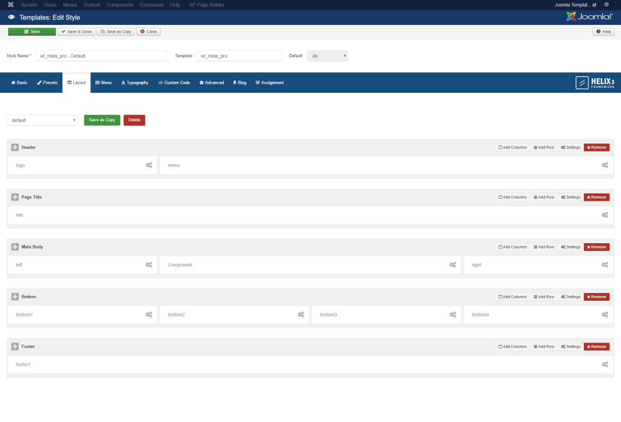Configure the Component column options
Image resolution: width=621 pixels, height=422 pixels.
click(453, 264)
